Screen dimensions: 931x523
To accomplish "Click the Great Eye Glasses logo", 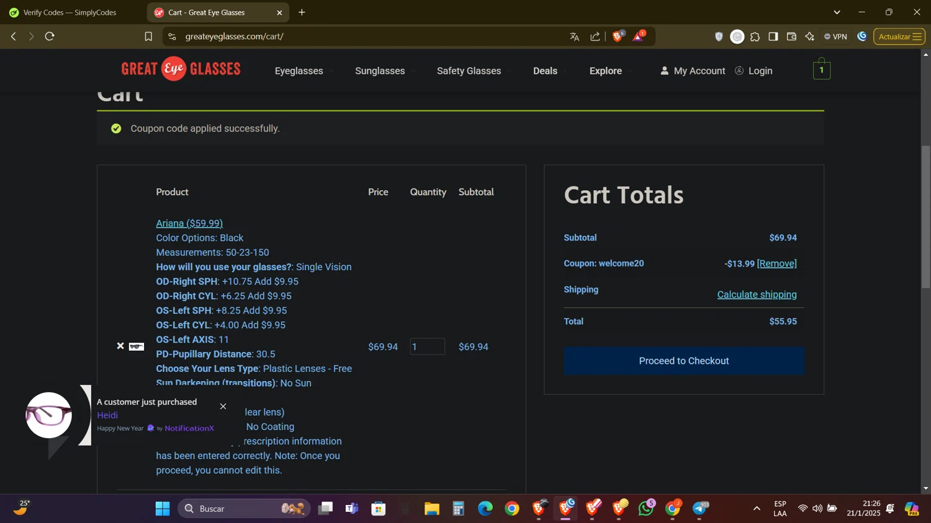I will (181, 69).
